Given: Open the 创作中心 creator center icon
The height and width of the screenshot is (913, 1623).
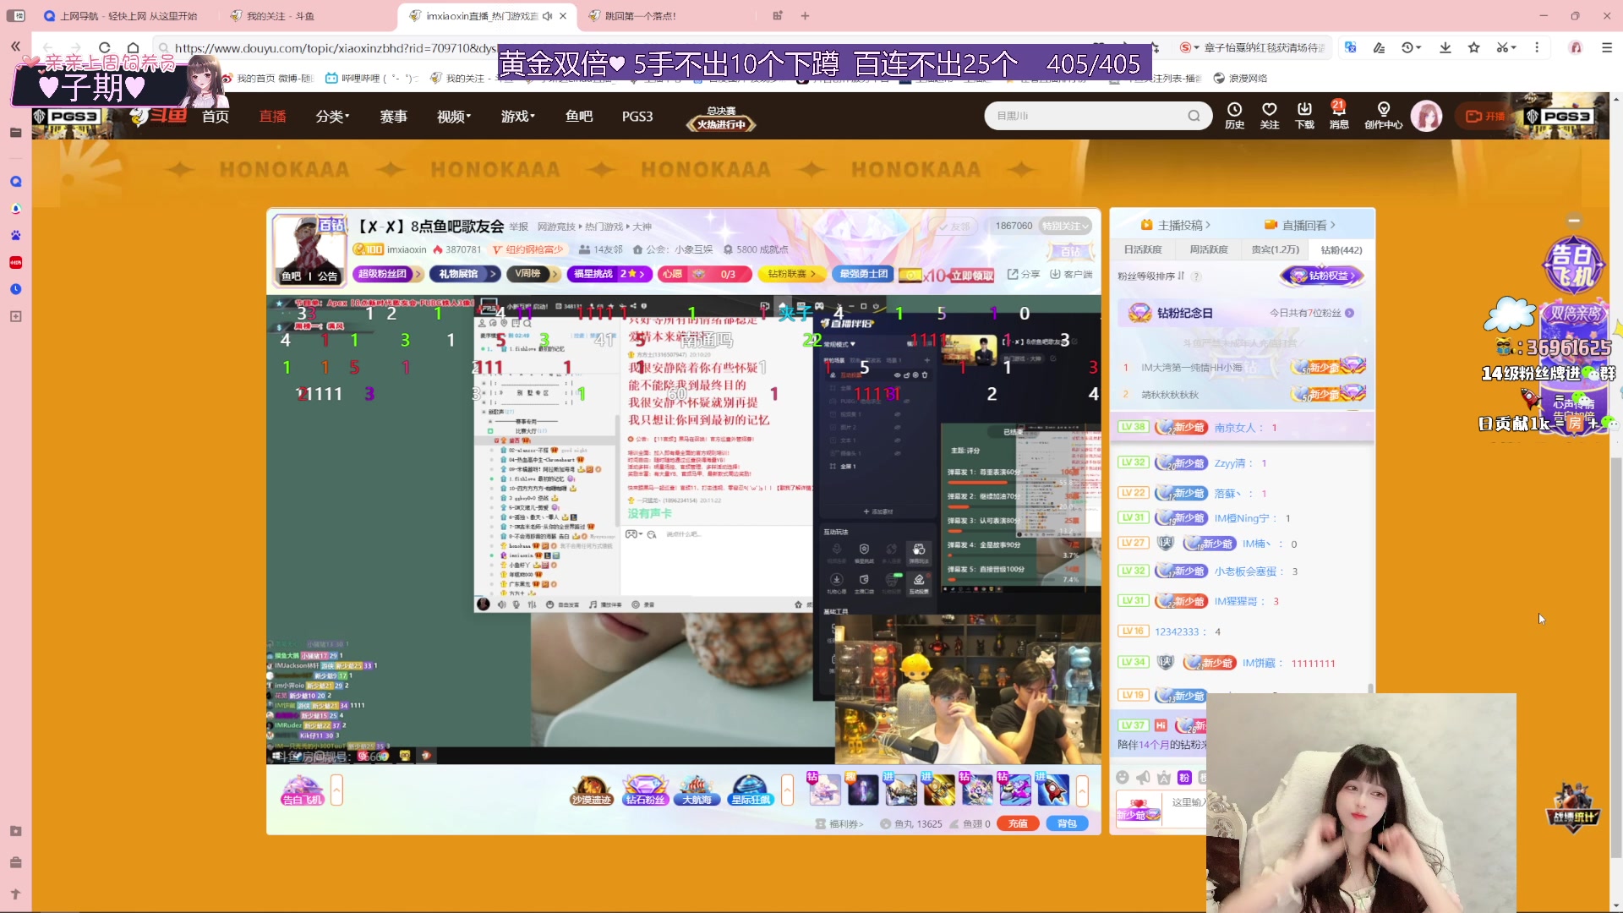Looking at the screenshot, I should coord(1383,115).
